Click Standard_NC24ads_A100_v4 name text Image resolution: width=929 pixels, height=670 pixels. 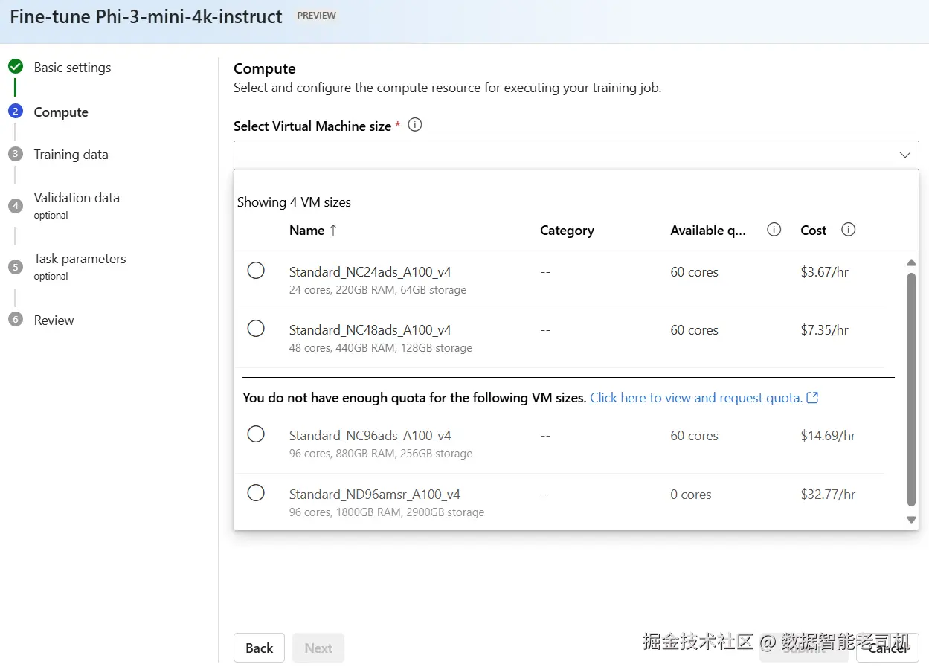(x=370, y=272)
